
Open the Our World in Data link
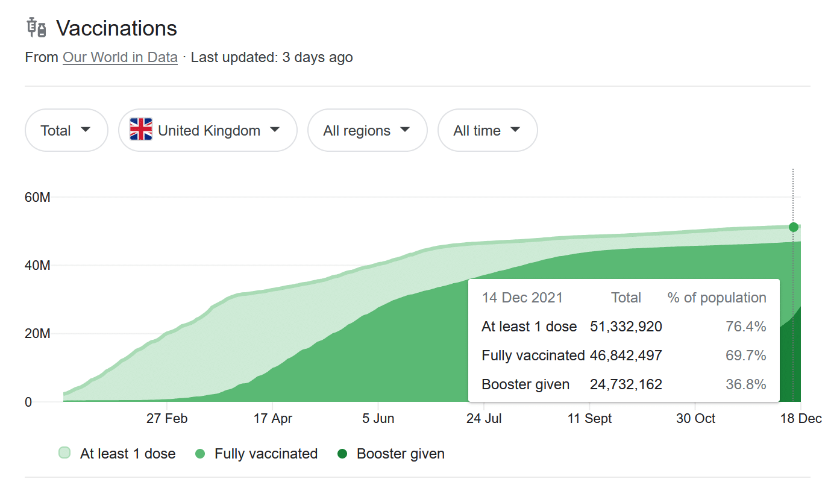120,57
